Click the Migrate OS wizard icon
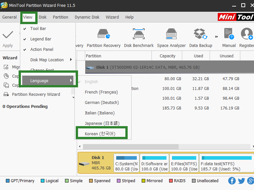The height and width of the screenshot is (190, 254). point(6,67)
